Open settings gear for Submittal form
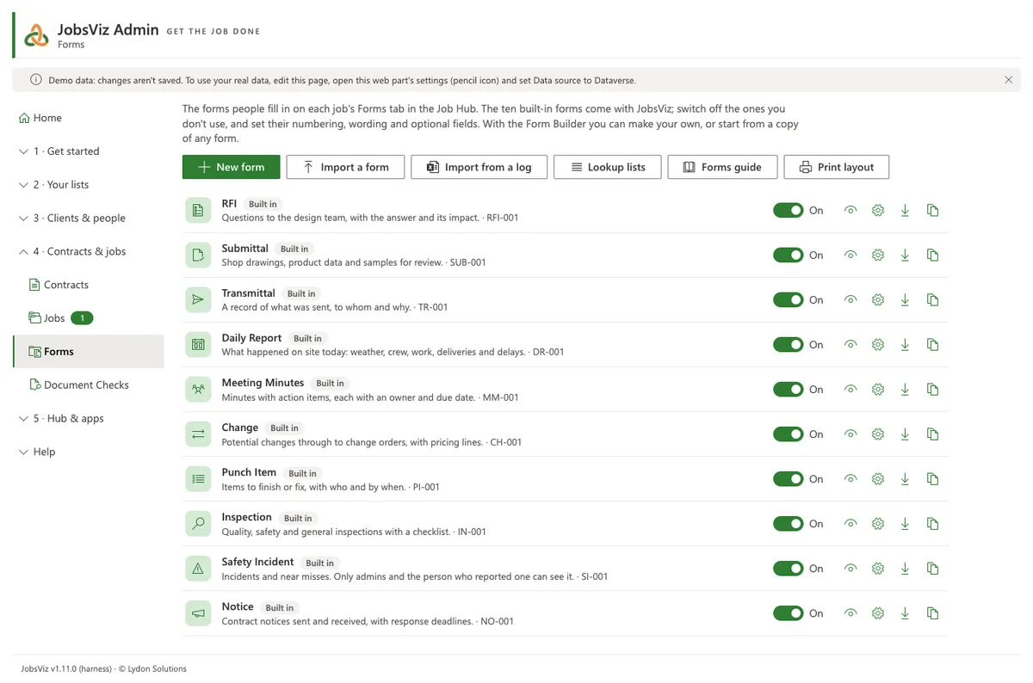Screen dimensions: 1033x683 point(878,255)
